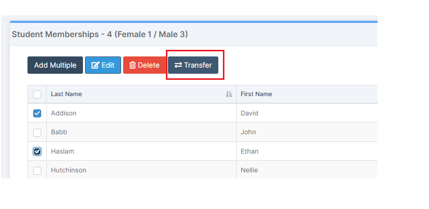The height and width of the screenshot is (209, 429).
Task: Click the Transfer button
Action: [x=193, y=65]
